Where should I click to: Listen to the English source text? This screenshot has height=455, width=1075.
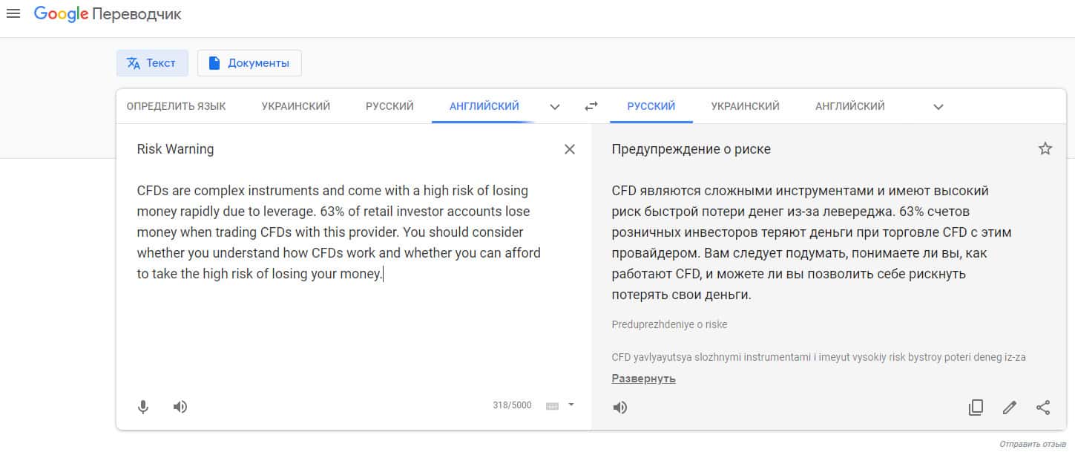tap(180, 407)
